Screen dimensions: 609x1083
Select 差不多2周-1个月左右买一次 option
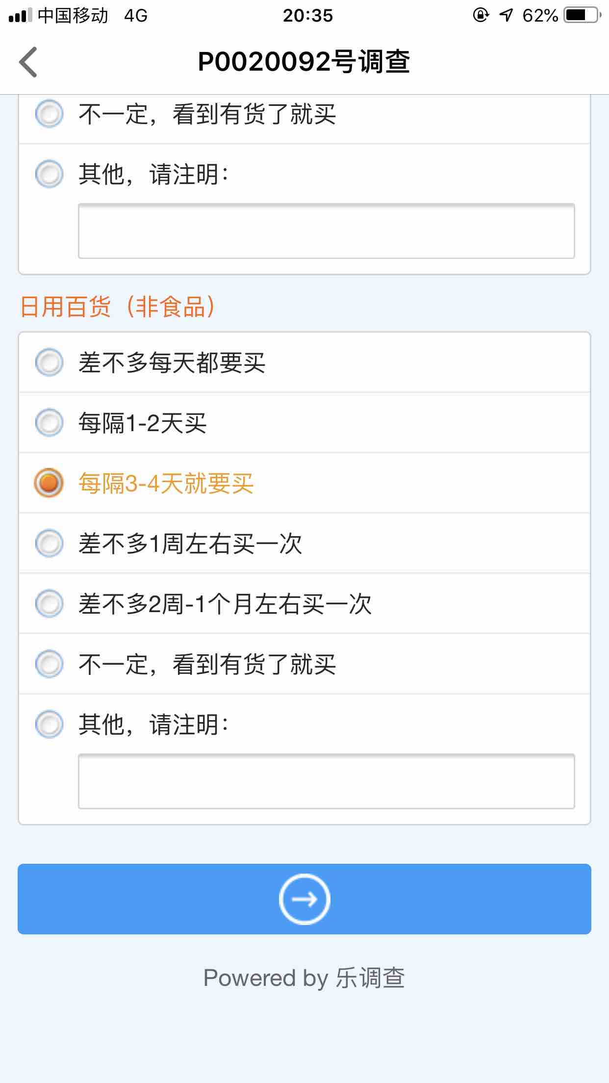50,604
